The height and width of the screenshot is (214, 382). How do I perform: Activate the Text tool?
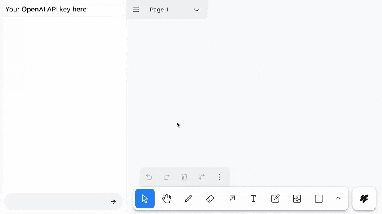(x=253, y=199)
